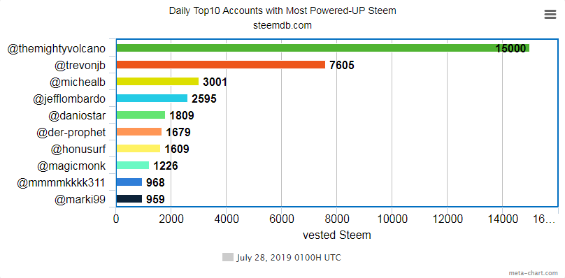The image size is (565, 278).
Task: Click the yellow @michealb bar
Action: [157, 82]
